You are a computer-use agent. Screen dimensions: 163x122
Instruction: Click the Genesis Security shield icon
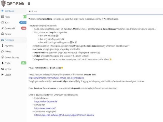tap(3, 57)
